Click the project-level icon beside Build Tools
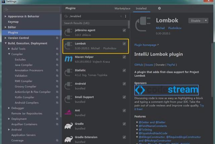 57,49
